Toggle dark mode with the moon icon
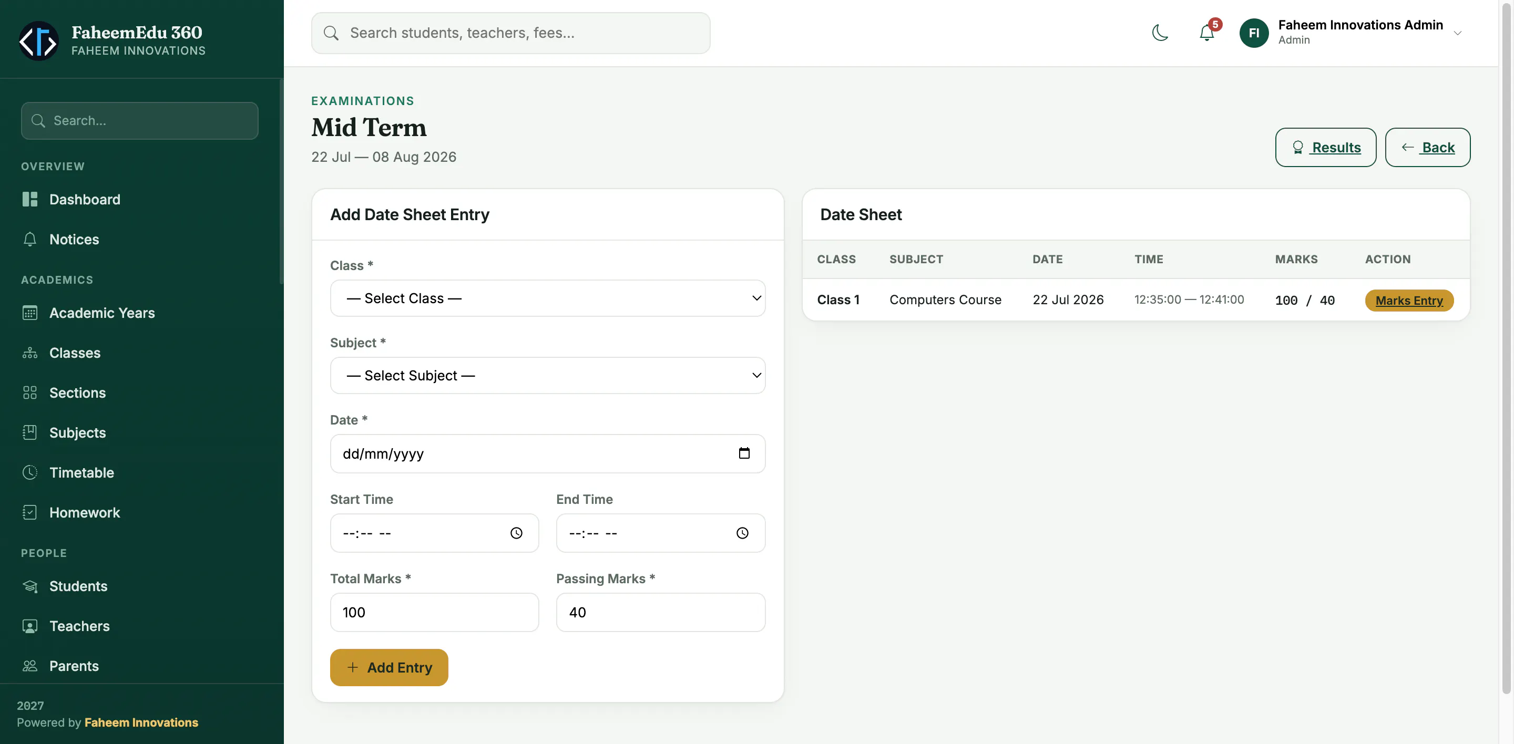 click(x=1160, y=33)
